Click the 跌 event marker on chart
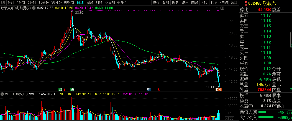This screenshot has width=292, height=121. pyautogui.click(x=72, y=90)
